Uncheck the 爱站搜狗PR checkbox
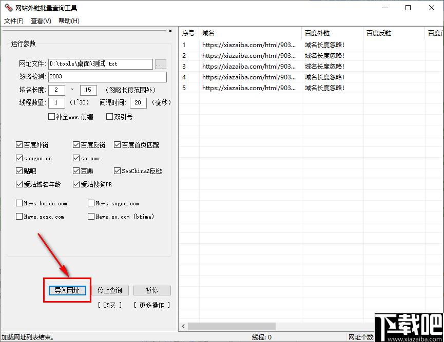This screenshot has width=444, height=342. click(x=76, y=184)
